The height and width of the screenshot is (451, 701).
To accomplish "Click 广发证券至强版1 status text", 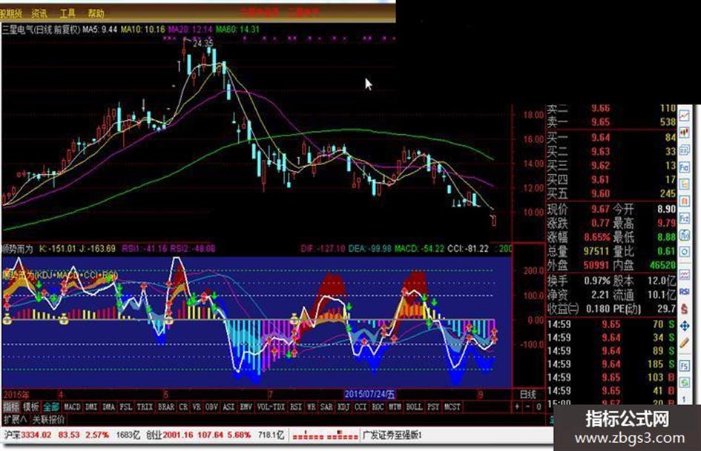I will [392, 435].
